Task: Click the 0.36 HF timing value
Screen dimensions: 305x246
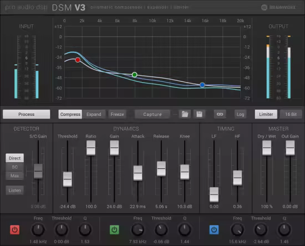Action: pyautogui.click(x=237, y=207)
